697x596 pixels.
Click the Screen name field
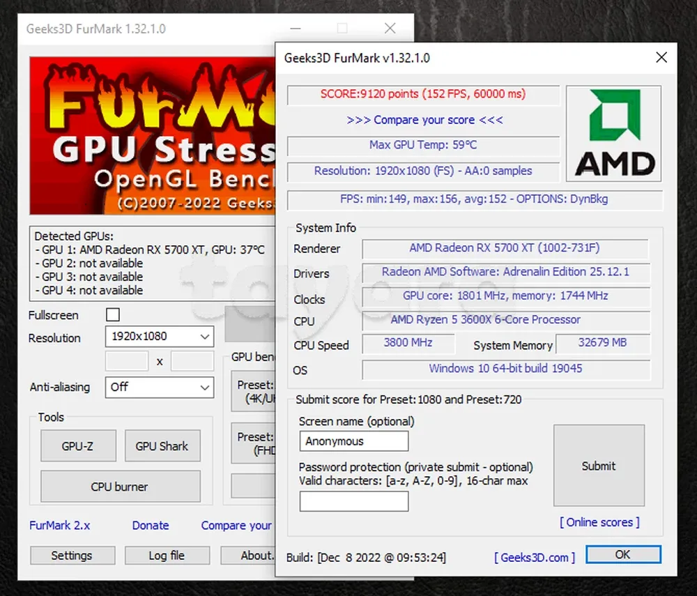point(354,441)
